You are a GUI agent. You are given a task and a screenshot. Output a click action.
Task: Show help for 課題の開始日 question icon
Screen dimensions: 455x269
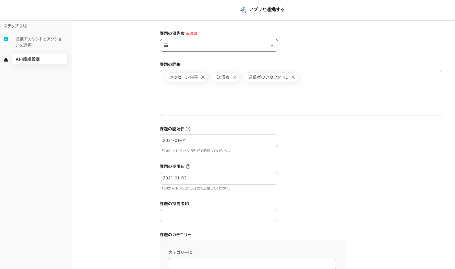pos(188,129)
